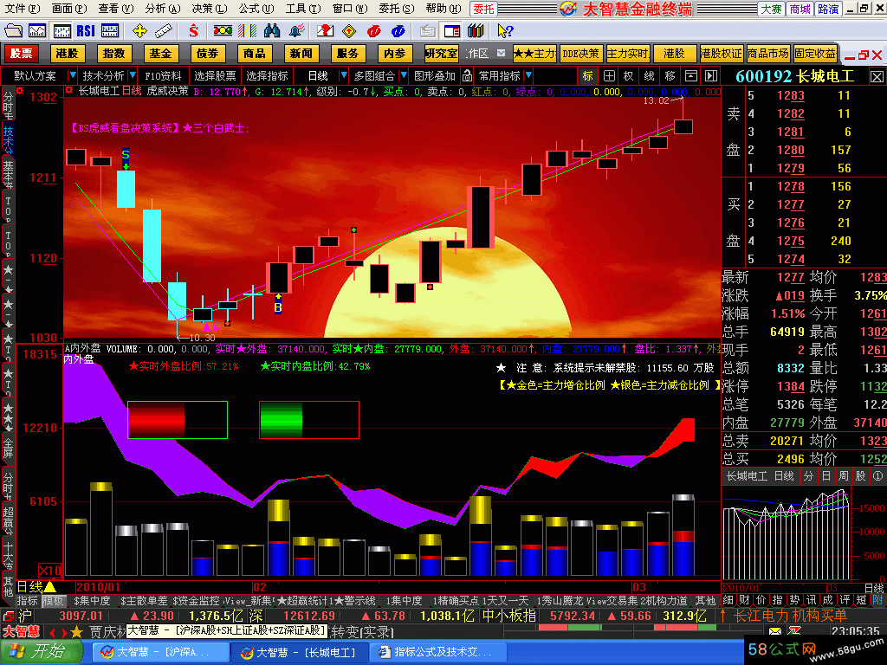Viewport: 887px width, 665px height.
Task: Open the Windows 开始 start button
Action: [x=42, y=652]
